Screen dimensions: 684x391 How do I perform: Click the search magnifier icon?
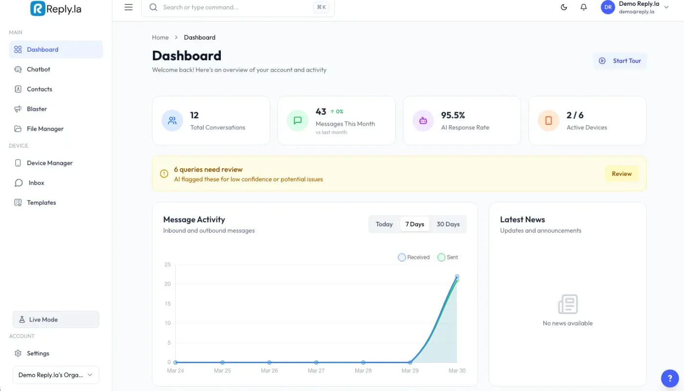pos(153,7)
